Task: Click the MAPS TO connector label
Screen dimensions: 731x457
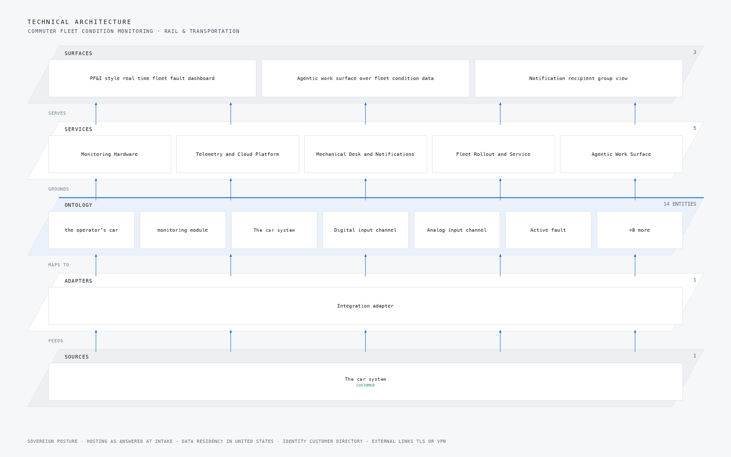Action: tap(58, 265)
